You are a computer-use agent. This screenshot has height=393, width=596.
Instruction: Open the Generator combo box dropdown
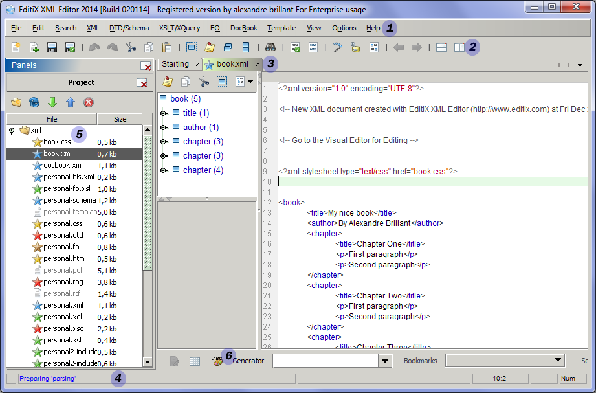coord(385,361)
